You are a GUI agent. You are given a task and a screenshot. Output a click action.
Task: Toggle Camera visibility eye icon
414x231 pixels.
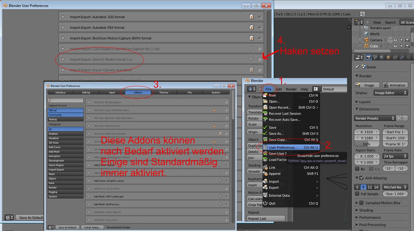click(396, 40)
